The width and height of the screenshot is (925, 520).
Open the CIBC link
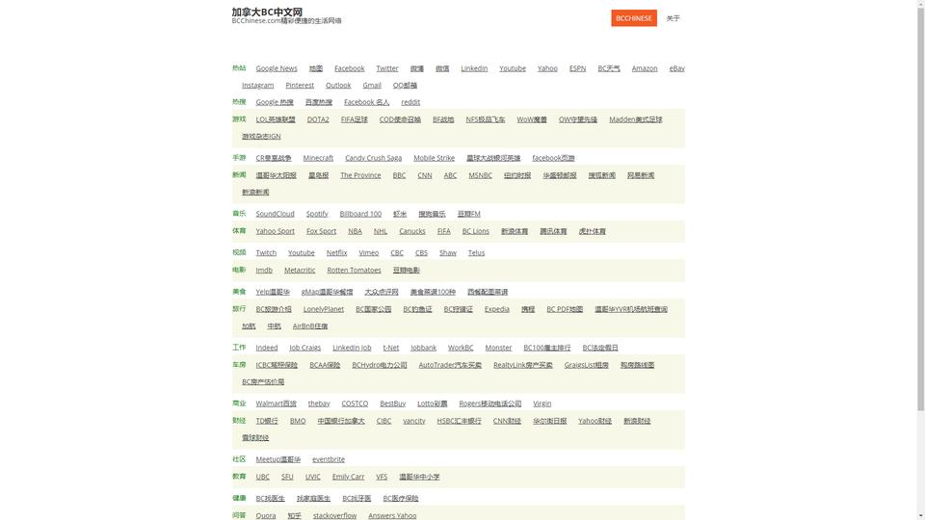(x=384, y=421)
